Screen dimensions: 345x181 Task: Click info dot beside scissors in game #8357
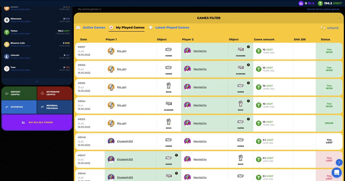click(x=248, y=47)
